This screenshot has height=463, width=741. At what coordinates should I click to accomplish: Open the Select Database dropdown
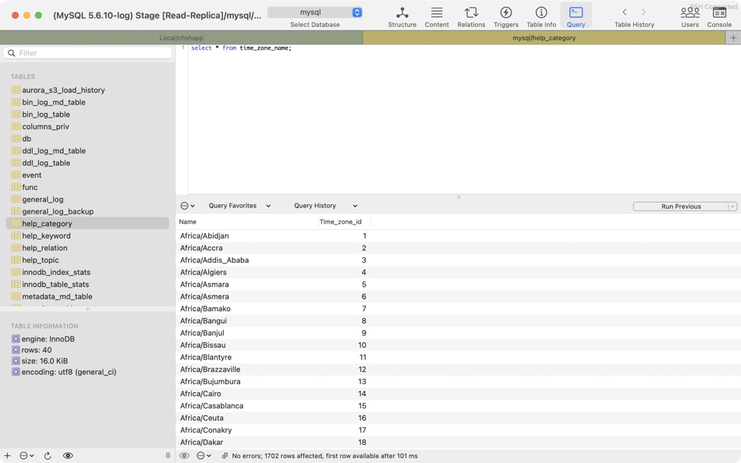pos(315,12)
